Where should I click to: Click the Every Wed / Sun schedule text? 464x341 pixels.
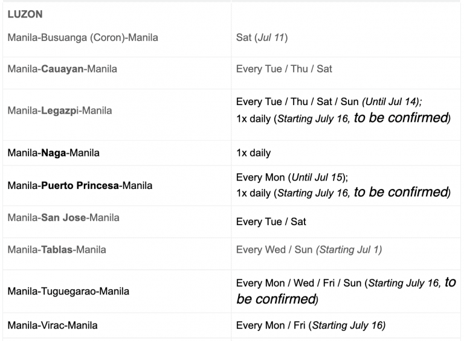tap(309, 249)
